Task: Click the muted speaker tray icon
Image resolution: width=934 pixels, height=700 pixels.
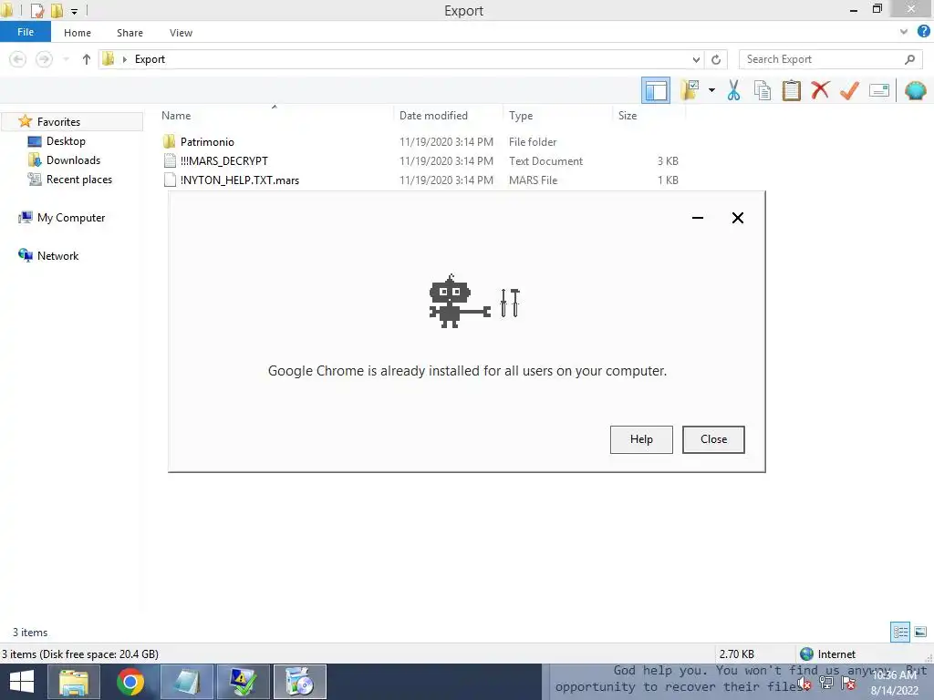Action: click(804, 684)
